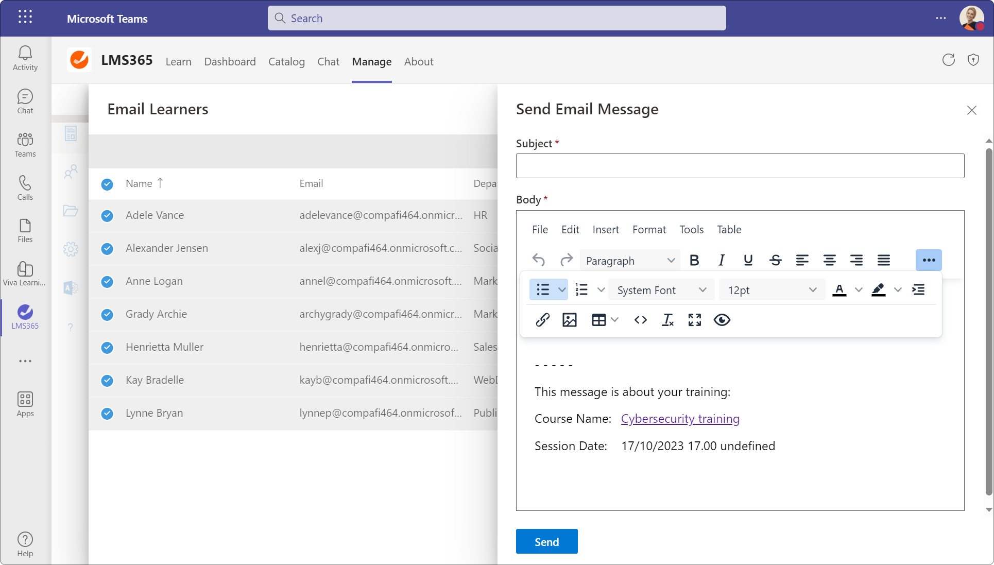Close the Send Email Message panel
Image resolution: width=994 pixels, height=565 pixels.
972,110
